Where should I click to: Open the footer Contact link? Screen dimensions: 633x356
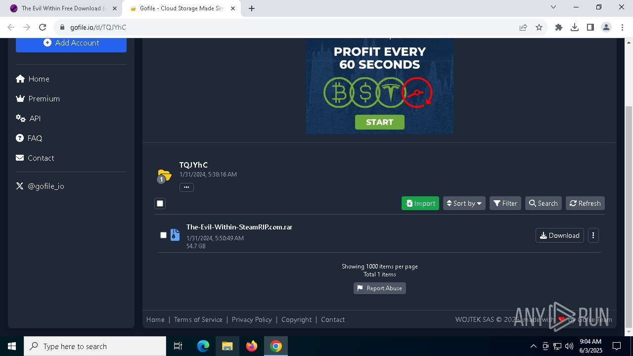pos(333,319)
